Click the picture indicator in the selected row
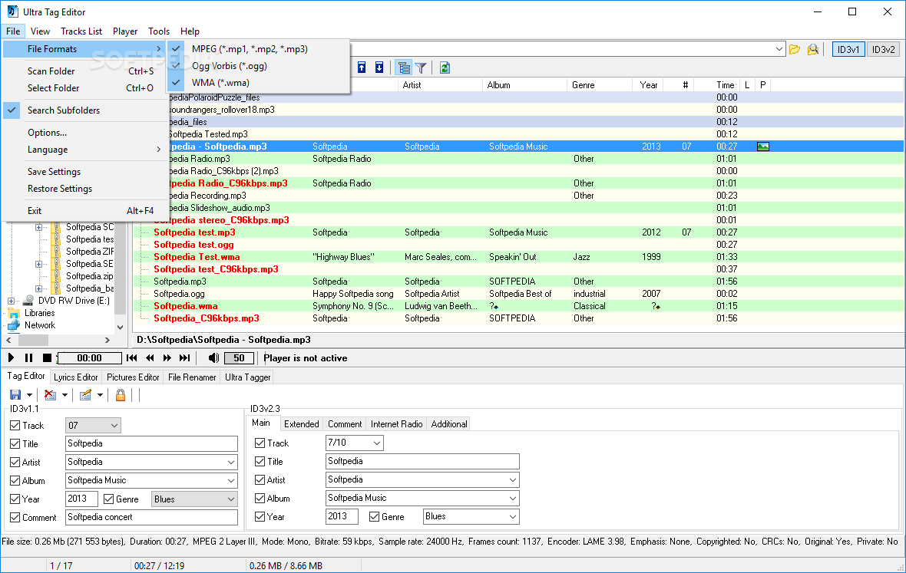 (762, 147)
